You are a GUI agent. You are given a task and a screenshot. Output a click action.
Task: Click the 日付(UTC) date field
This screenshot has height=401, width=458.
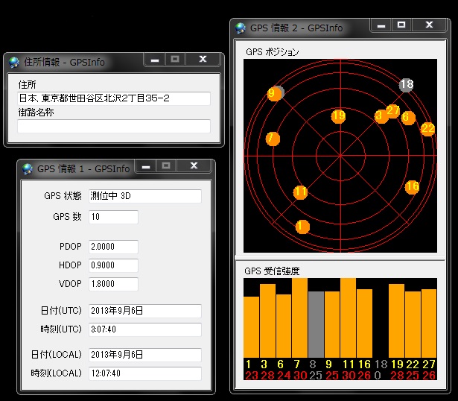[145, 311]
